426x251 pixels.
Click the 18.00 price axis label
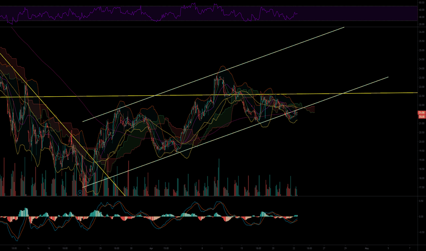[421, 178]
